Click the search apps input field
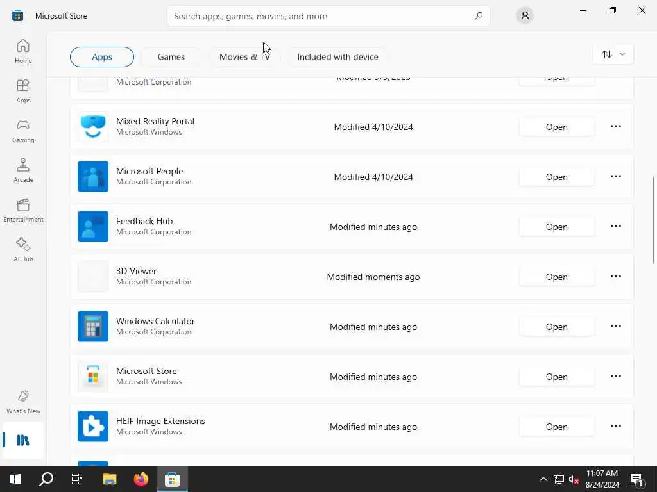Viewport: 657px width, 492px height. click(x=328, y=16)
